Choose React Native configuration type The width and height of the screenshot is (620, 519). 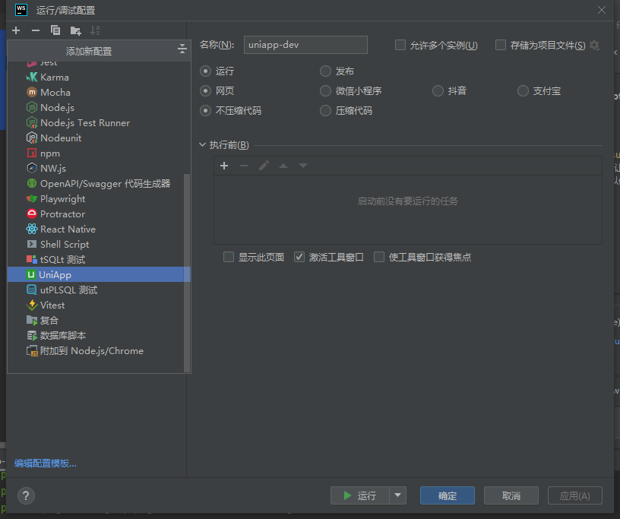pos(68,229)
